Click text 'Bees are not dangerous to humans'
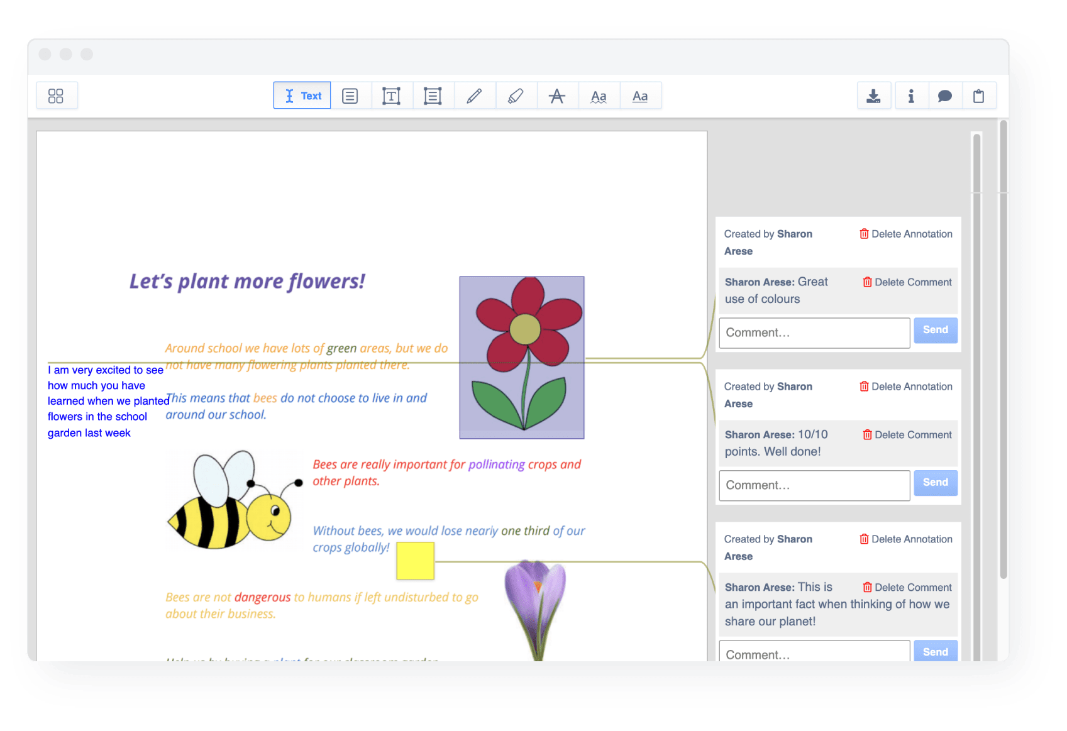Screen dimensions: 1067x731 pyautogui.click(x=258, y=597)
